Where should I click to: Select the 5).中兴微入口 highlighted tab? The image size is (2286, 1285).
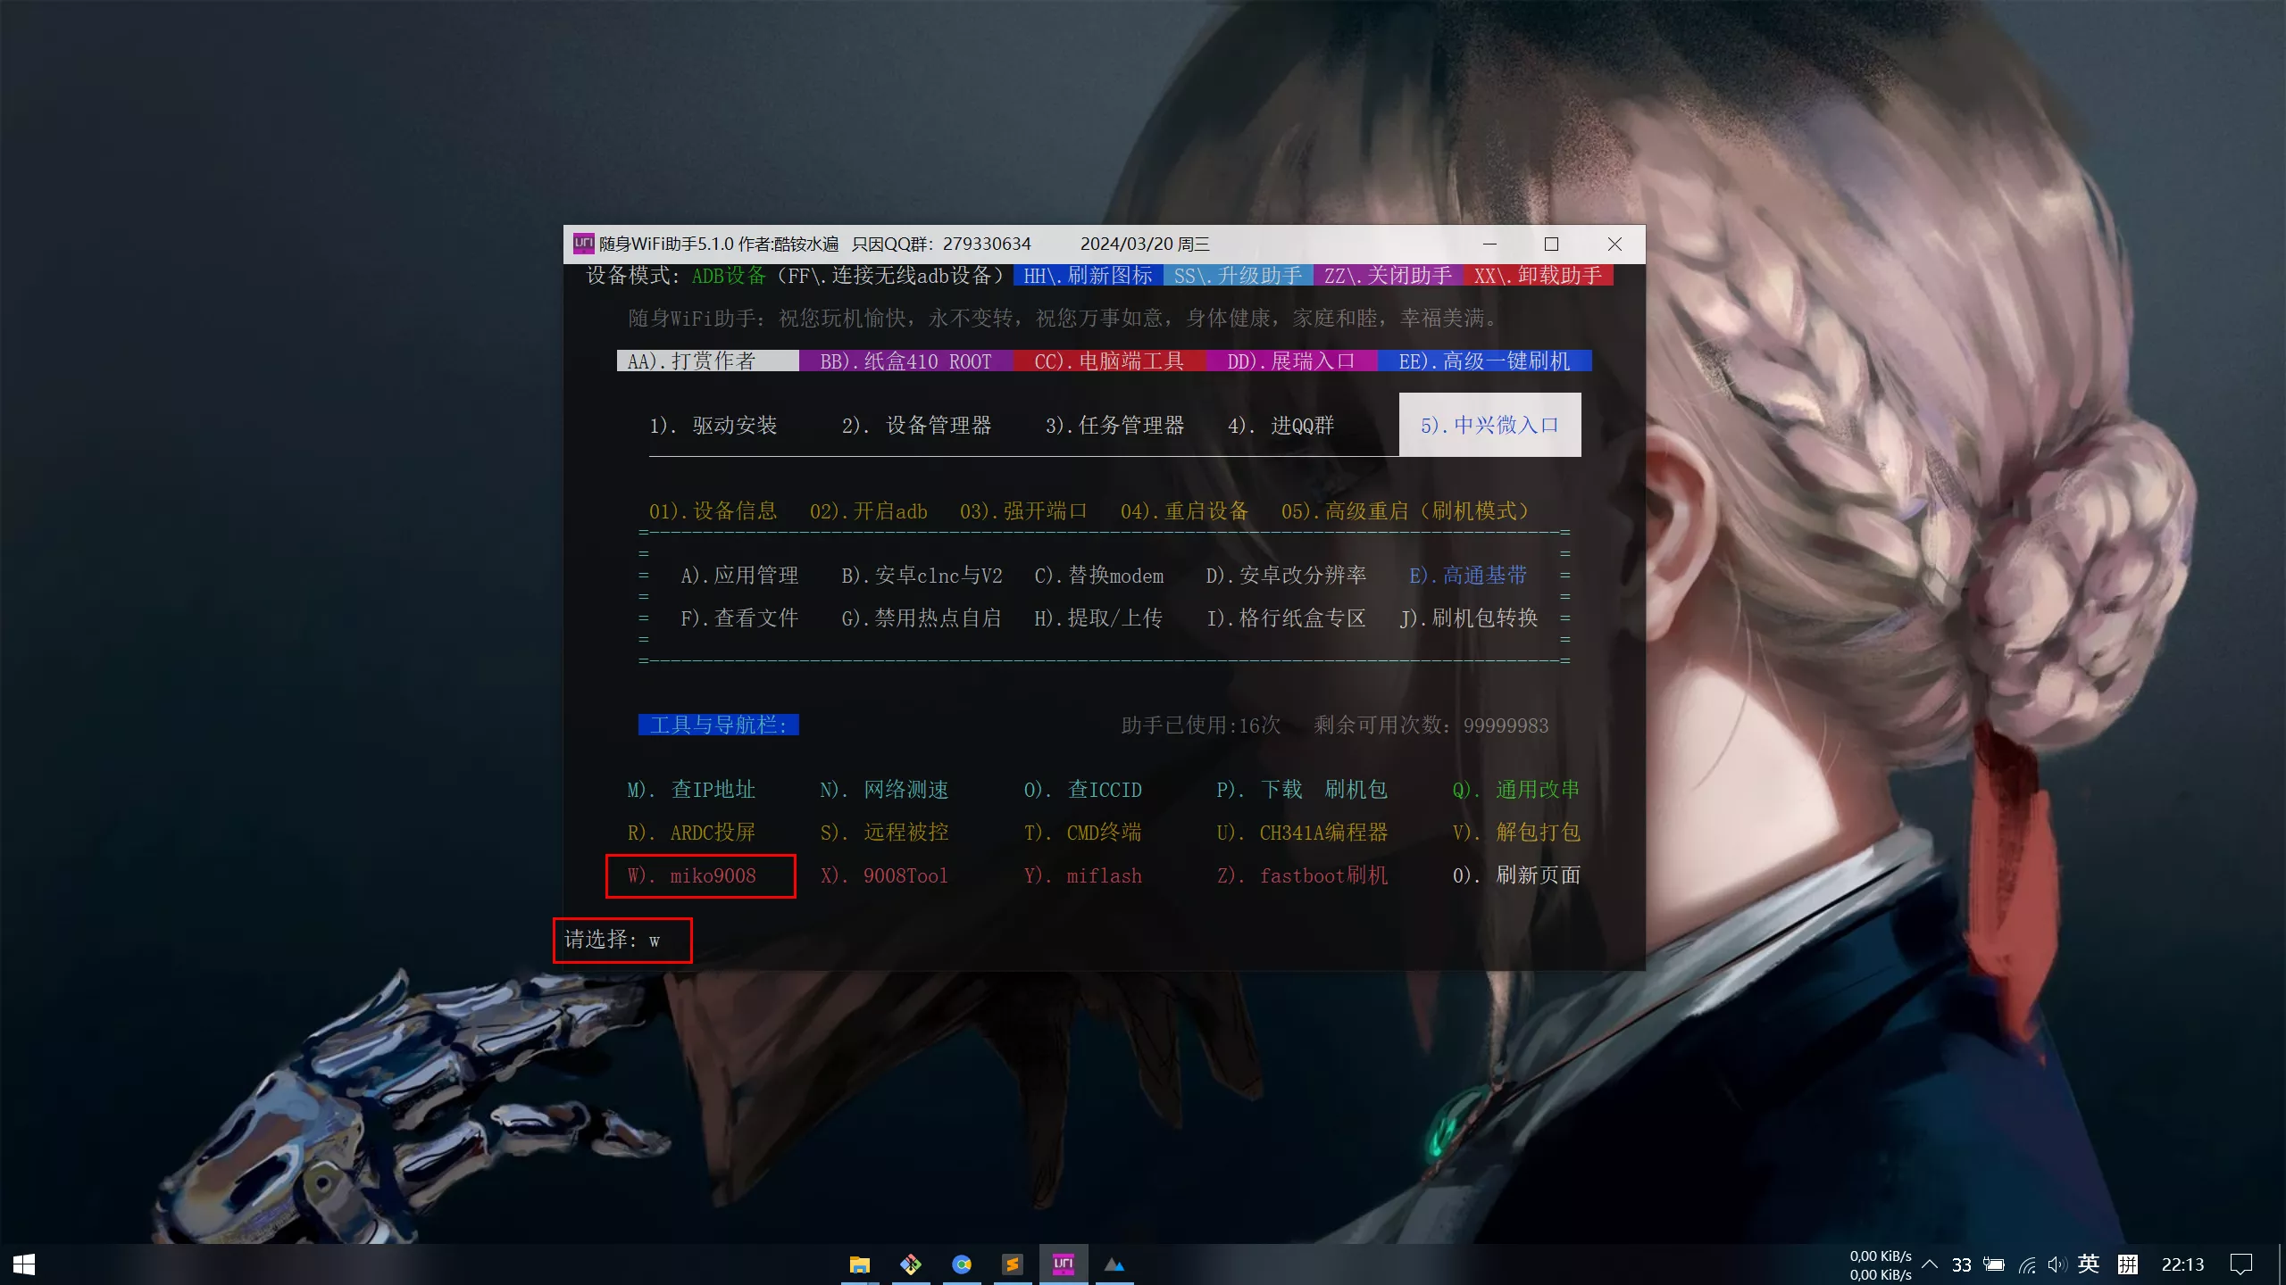1489,425
